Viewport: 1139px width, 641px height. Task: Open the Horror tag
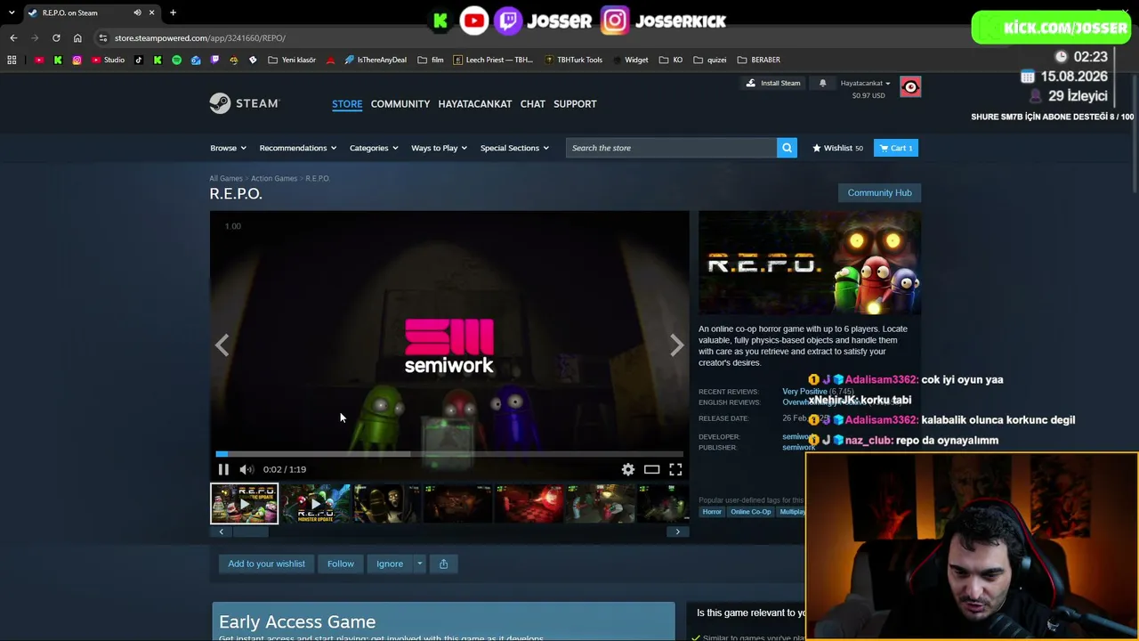click(712, 512)
